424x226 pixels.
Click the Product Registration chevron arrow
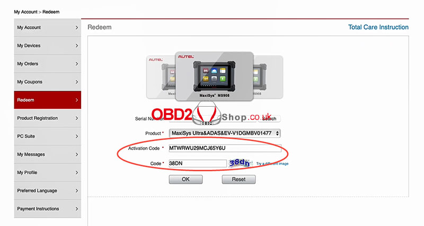(x=76, y=118)
